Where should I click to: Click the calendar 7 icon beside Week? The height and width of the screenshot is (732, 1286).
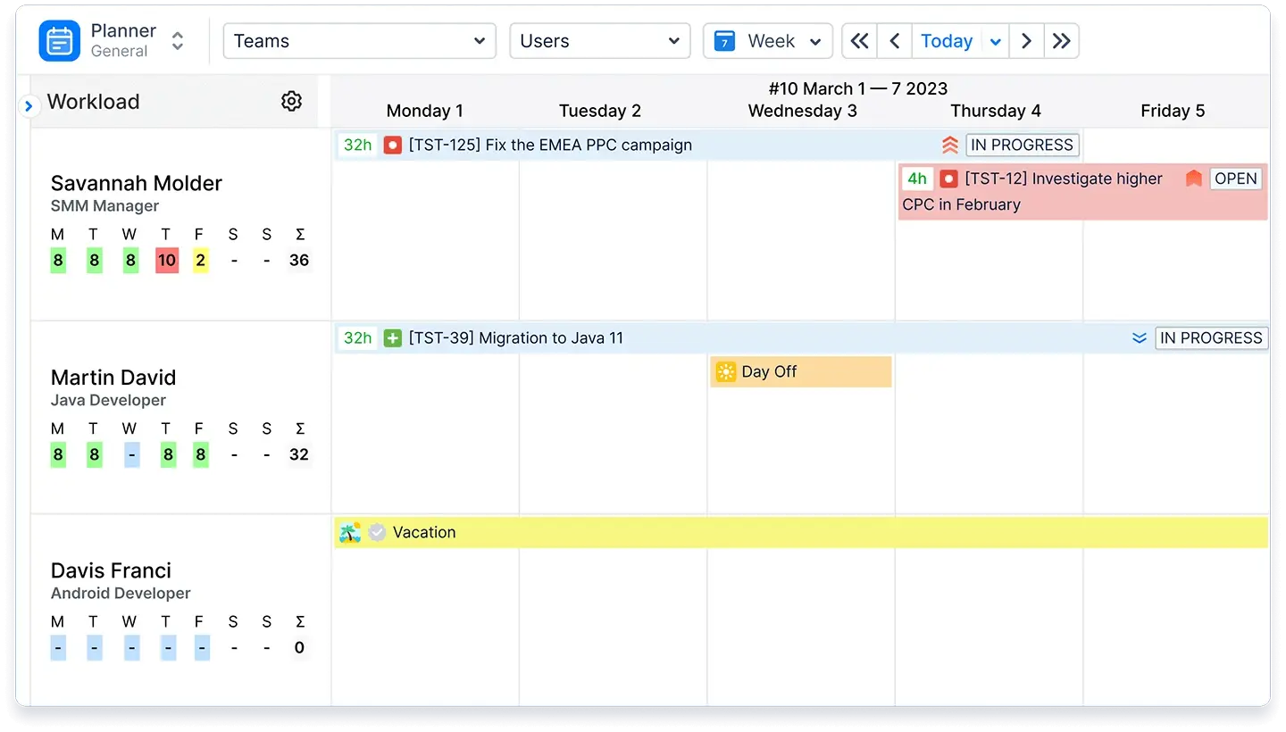723,40
